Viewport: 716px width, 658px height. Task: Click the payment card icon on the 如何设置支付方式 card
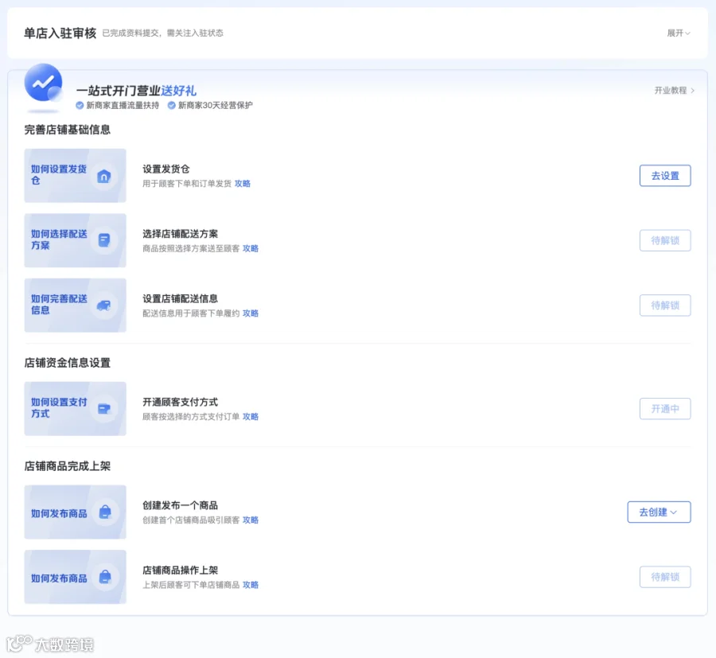pos(104,409)
